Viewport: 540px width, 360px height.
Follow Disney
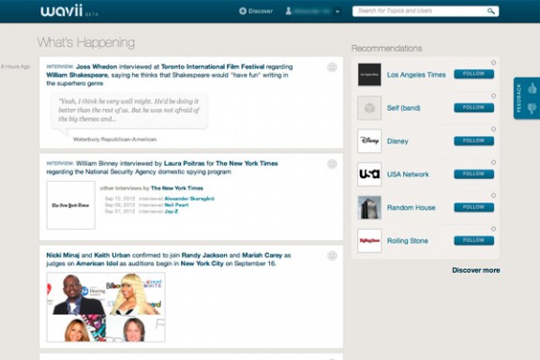coord(473,141)
